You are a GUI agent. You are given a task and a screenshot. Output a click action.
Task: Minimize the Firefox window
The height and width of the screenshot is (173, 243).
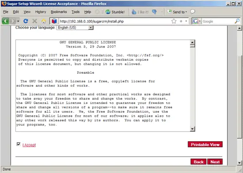coord(228,4)
